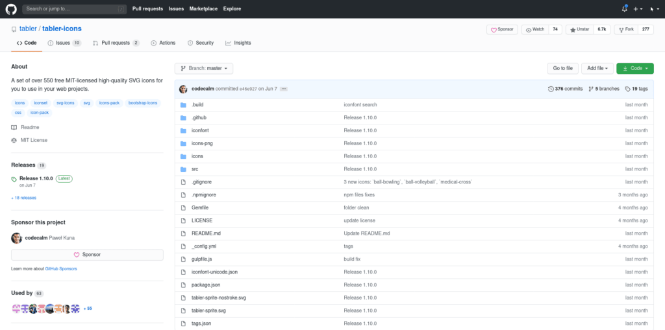Click the tags icon next to 19 tags
This screenshot has height=330, width=665.
[x=628, y=89]
